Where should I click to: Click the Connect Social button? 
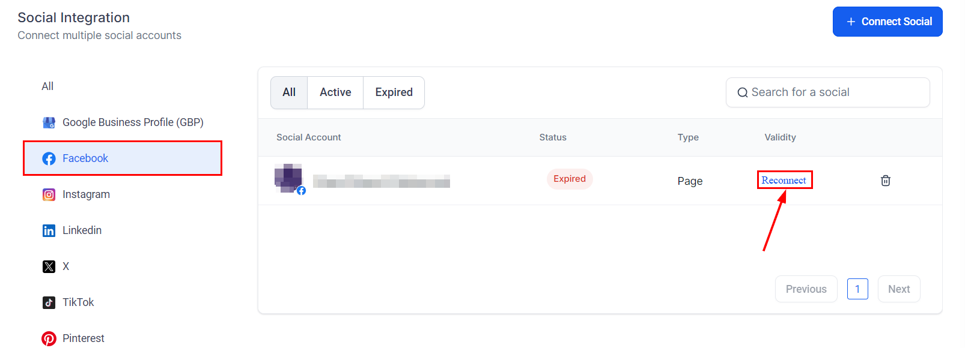887,22
